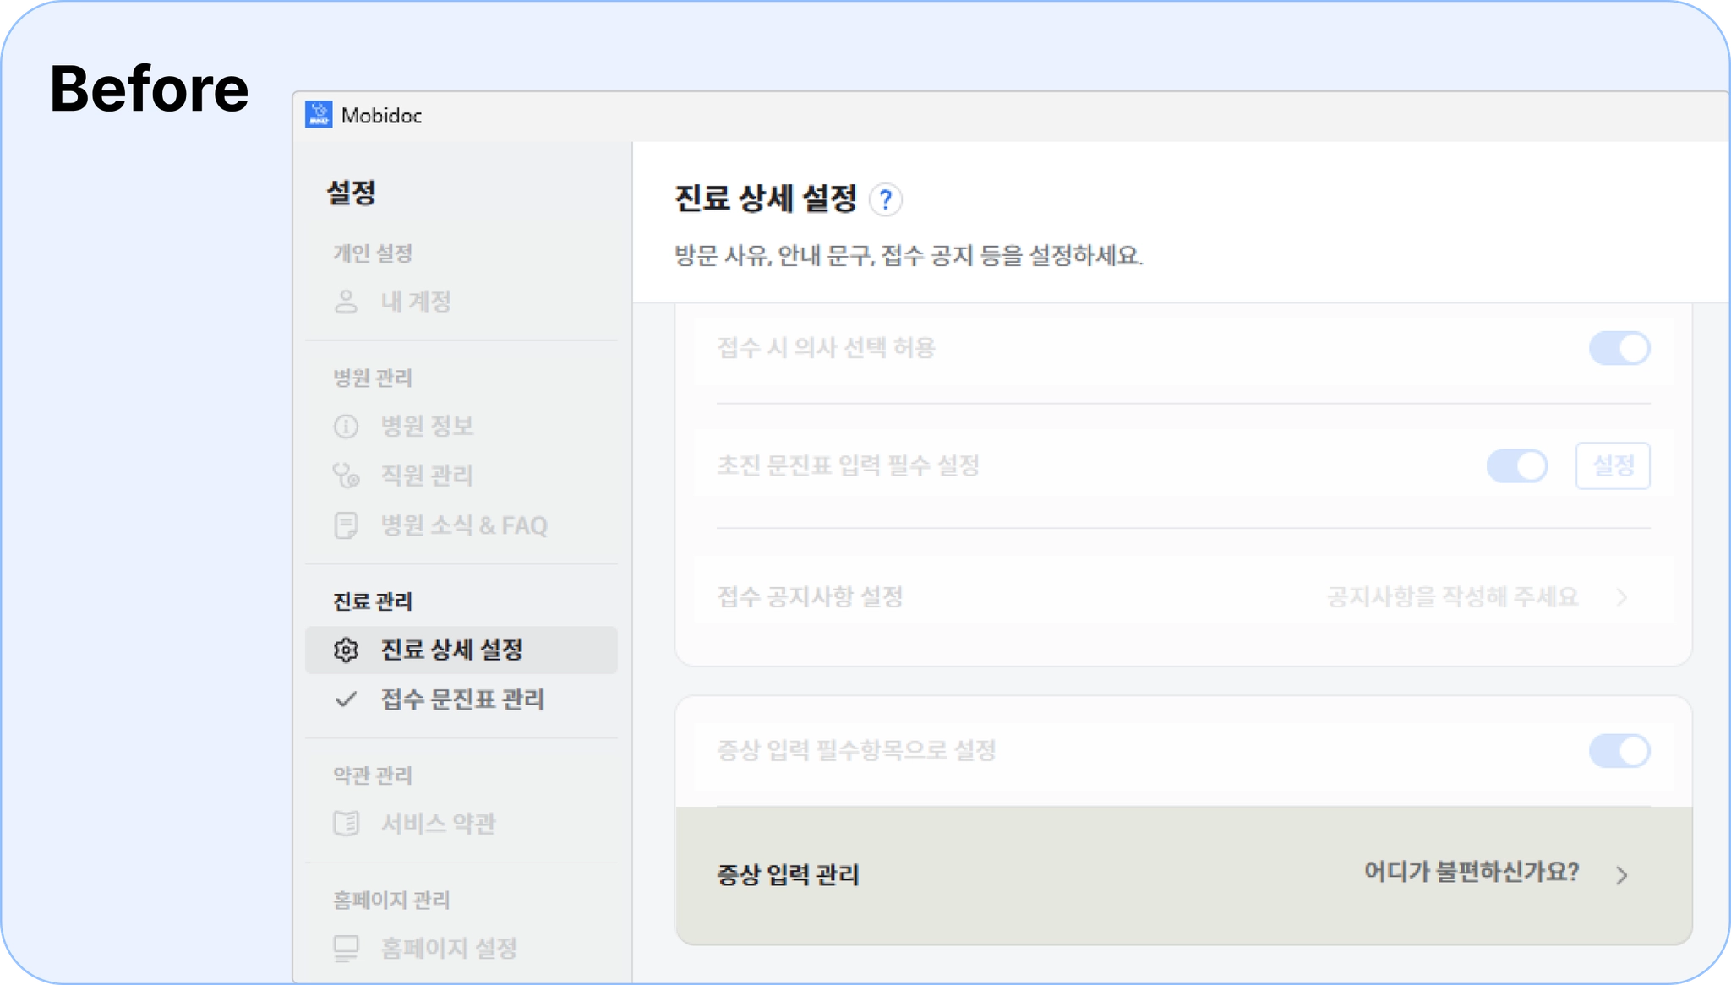Screen dimensions: 1731x985
Task: Click the note icon for 병원 소식 & FAQ
Action: [x=346, y=525]
